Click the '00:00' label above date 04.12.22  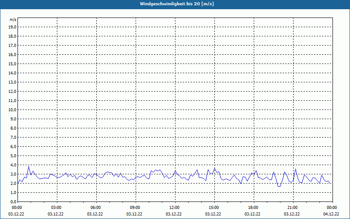332,208
